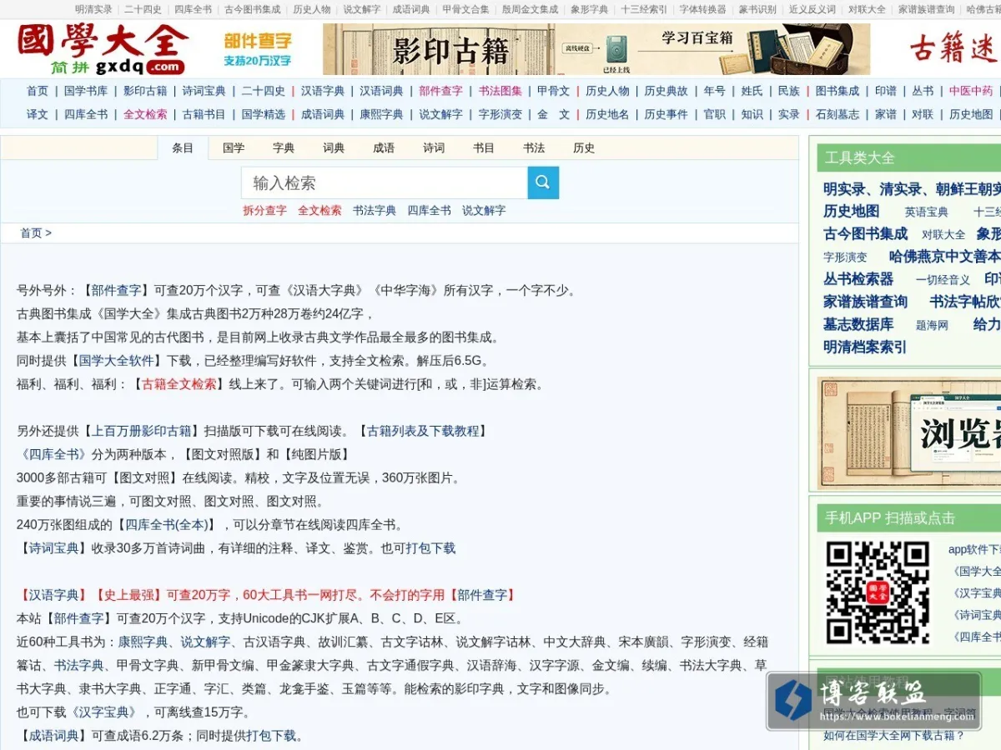Open 墓志数据库 in sidebar
The width and height of the screenshot is (1001, 750).
coord(858,324)
